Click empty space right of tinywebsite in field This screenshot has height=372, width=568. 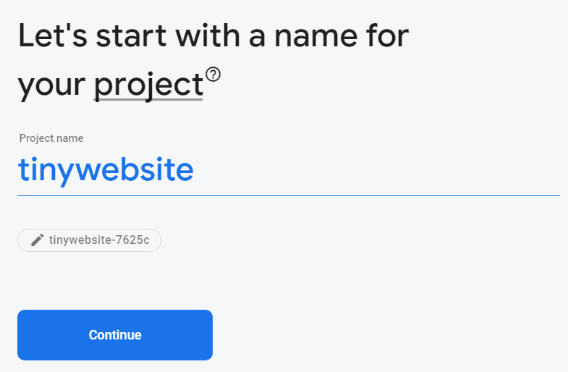[377, 170]
